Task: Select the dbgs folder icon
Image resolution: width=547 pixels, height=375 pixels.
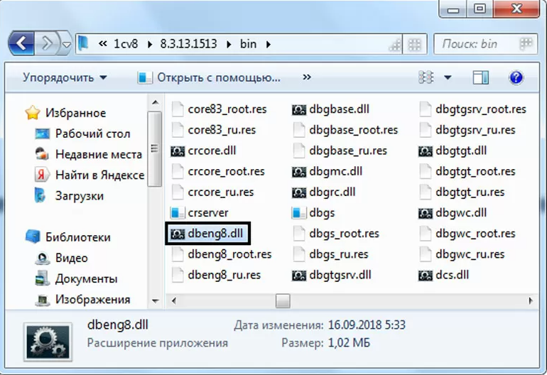Action: click(299, 212)
